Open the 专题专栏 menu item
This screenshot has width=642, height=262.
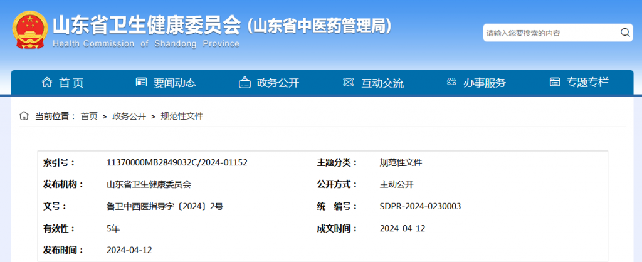588,83
